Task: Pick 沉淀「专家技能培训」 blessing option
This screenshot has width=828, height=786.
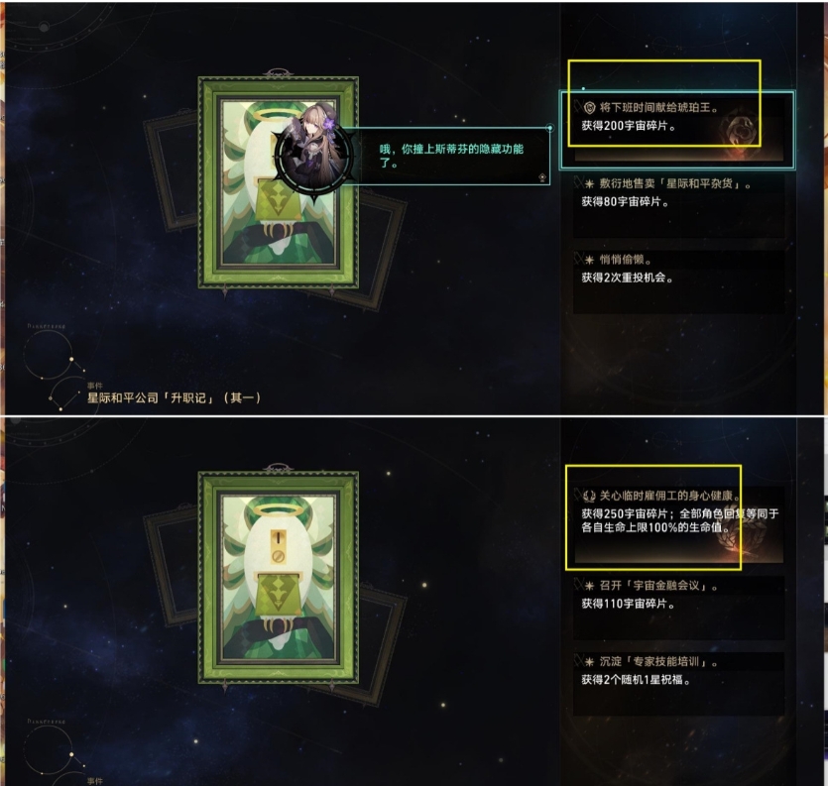Action: tap(678, 684)
